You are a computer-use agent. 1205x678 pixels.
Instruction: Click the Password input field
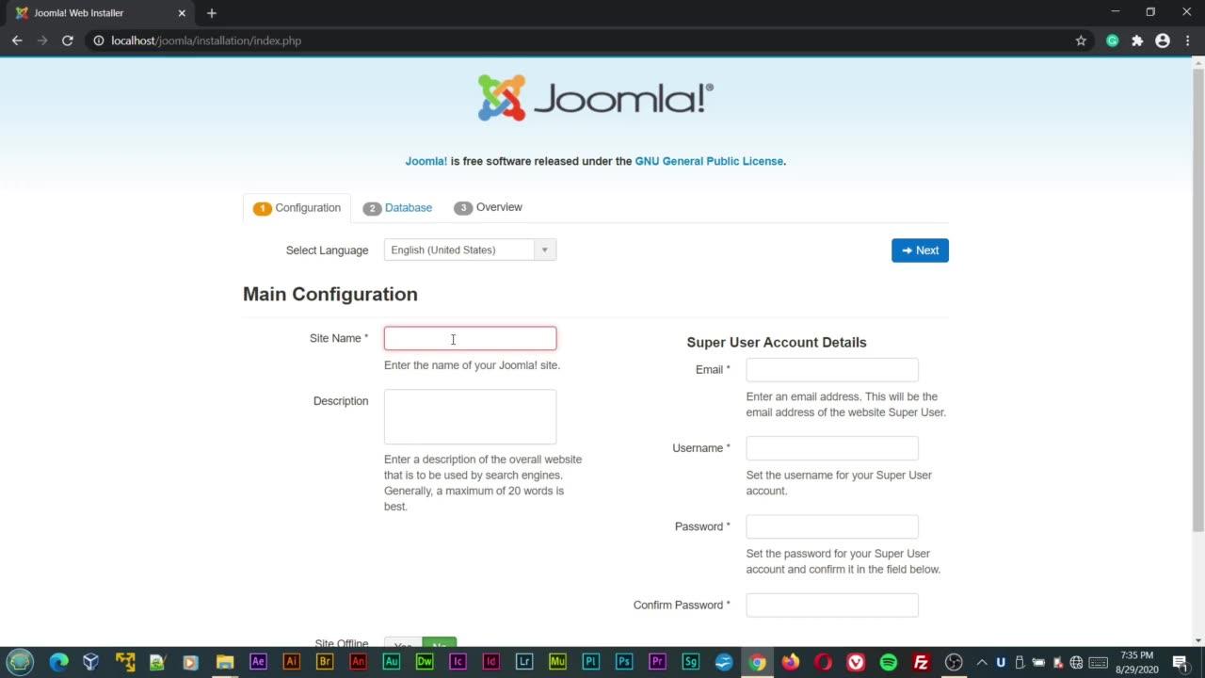click(x=832, y=526)
